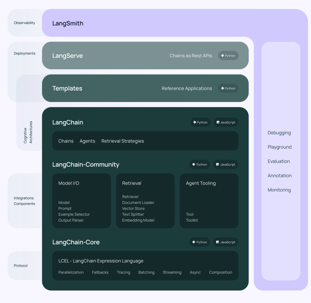
Task: Click Document Loader in the Retrieval card
Action: [x=138, y=203]
